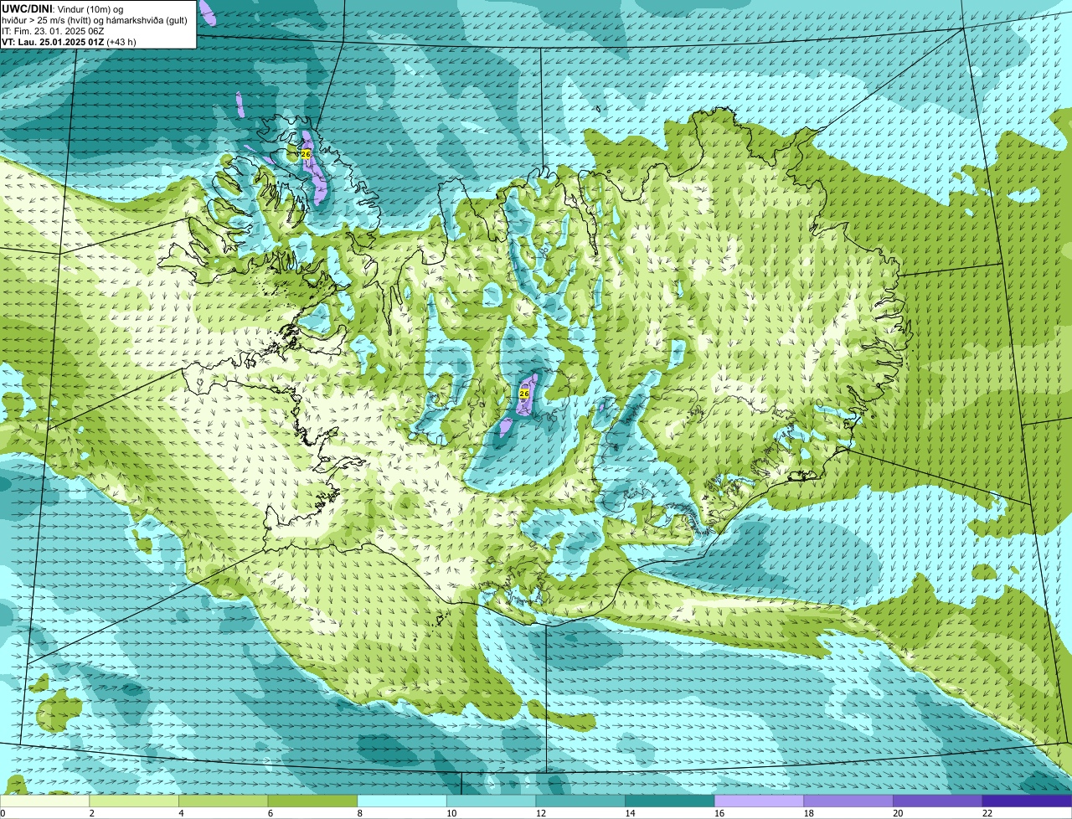Image resolution: width=1072 pixels, height=819 pixels.
Task: Click the "10" label on the color scale
Action: [x=451, y=813]
